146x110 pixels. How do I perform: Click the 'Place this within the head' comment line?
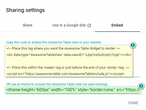pos(68,68)
